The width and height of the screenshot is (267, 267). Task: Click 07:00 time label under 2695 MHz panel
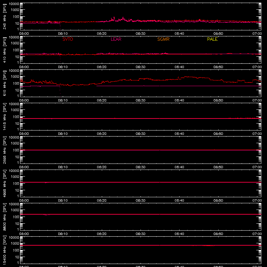(257, 167)
